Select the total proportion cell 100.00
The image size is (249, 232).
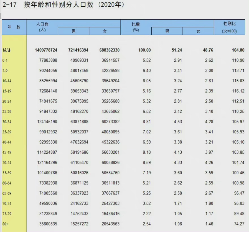tap(144, 50)
